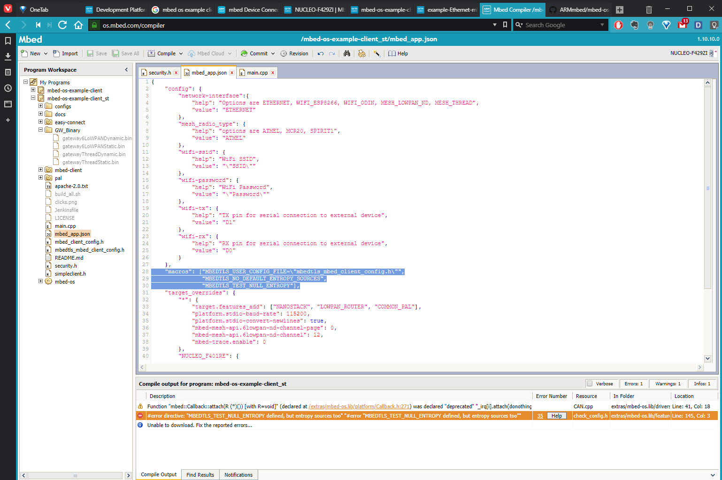Viewport: 722px width, 480px height.
Task: Click the binoculars Find icon in toolbar
Action: 346,53
